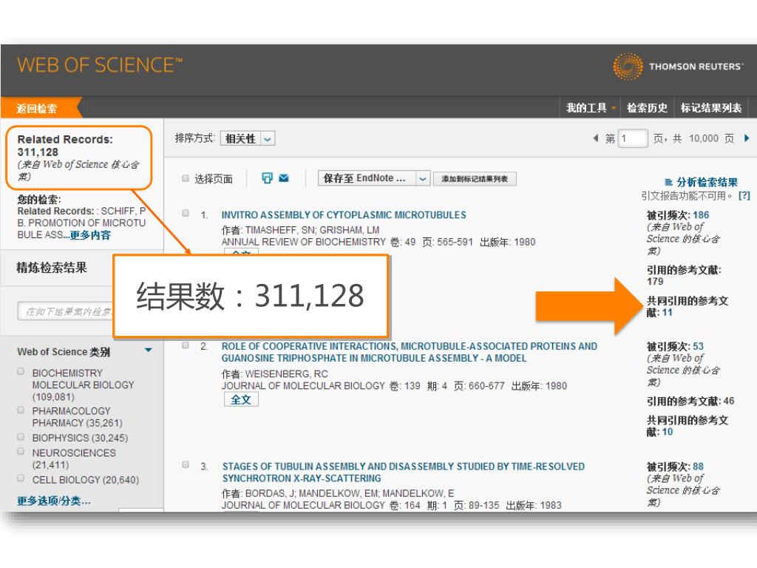Click the print icon in results toolbar
757x568 pixels.
(267, 178)
